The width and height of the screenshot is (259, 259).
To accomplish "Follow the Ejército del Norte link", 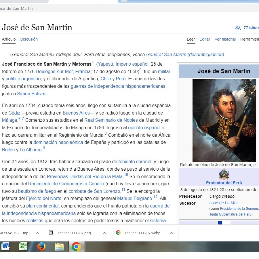I will click(44, 198).
